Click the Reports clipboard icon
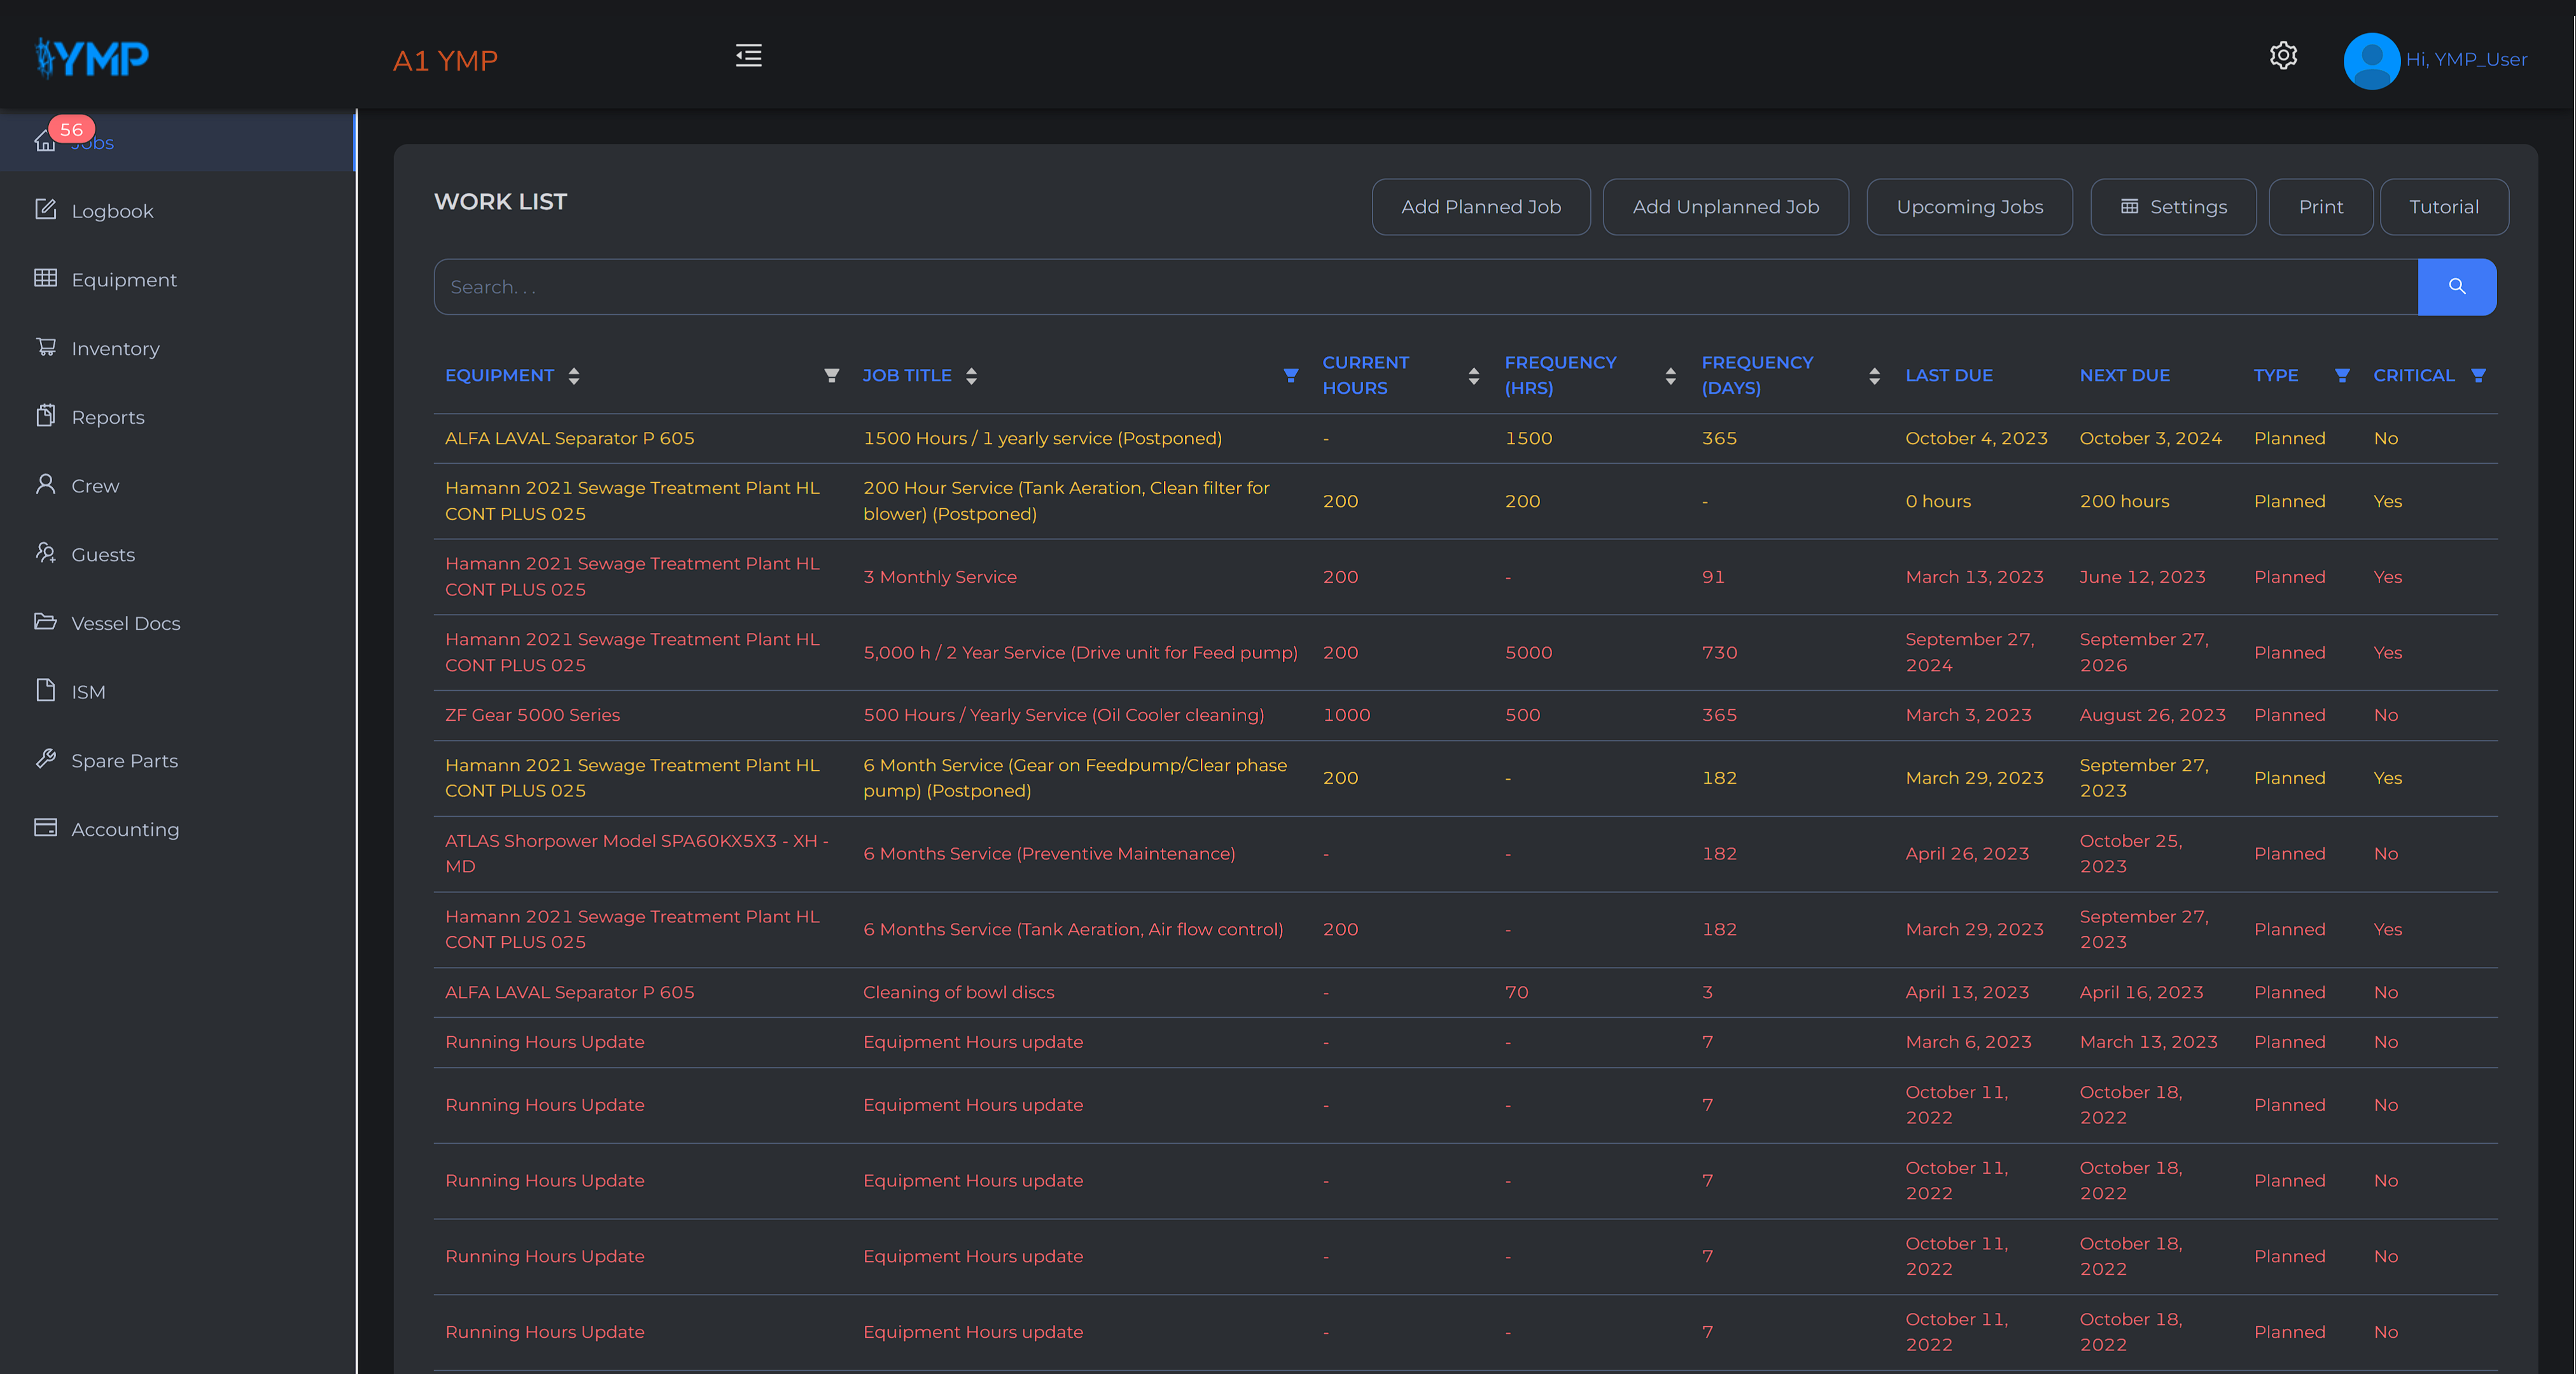2576x1374 pixels. (46, 415)
